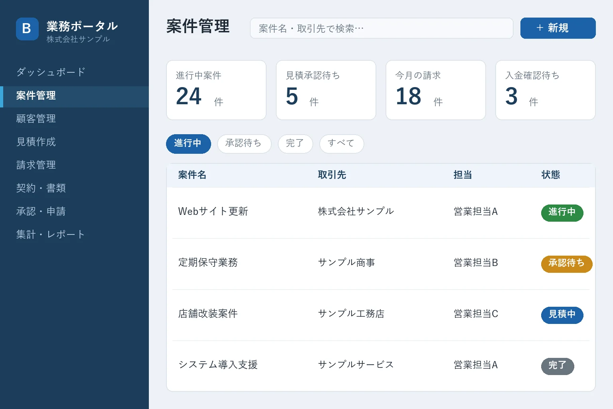Click the + 新規 button
The height and width of the screenshot is (409, 613).
click(x=558, y=28)
